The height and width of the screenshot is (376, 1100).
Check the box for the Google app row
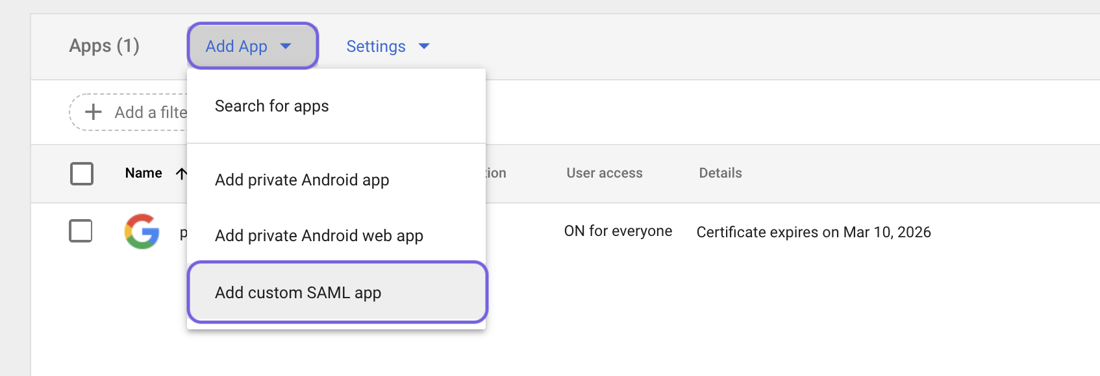(x=81, y=231)
